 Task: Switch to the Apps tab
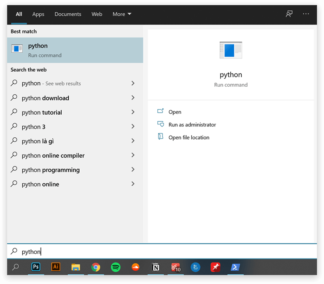click(x=38, y=14)
